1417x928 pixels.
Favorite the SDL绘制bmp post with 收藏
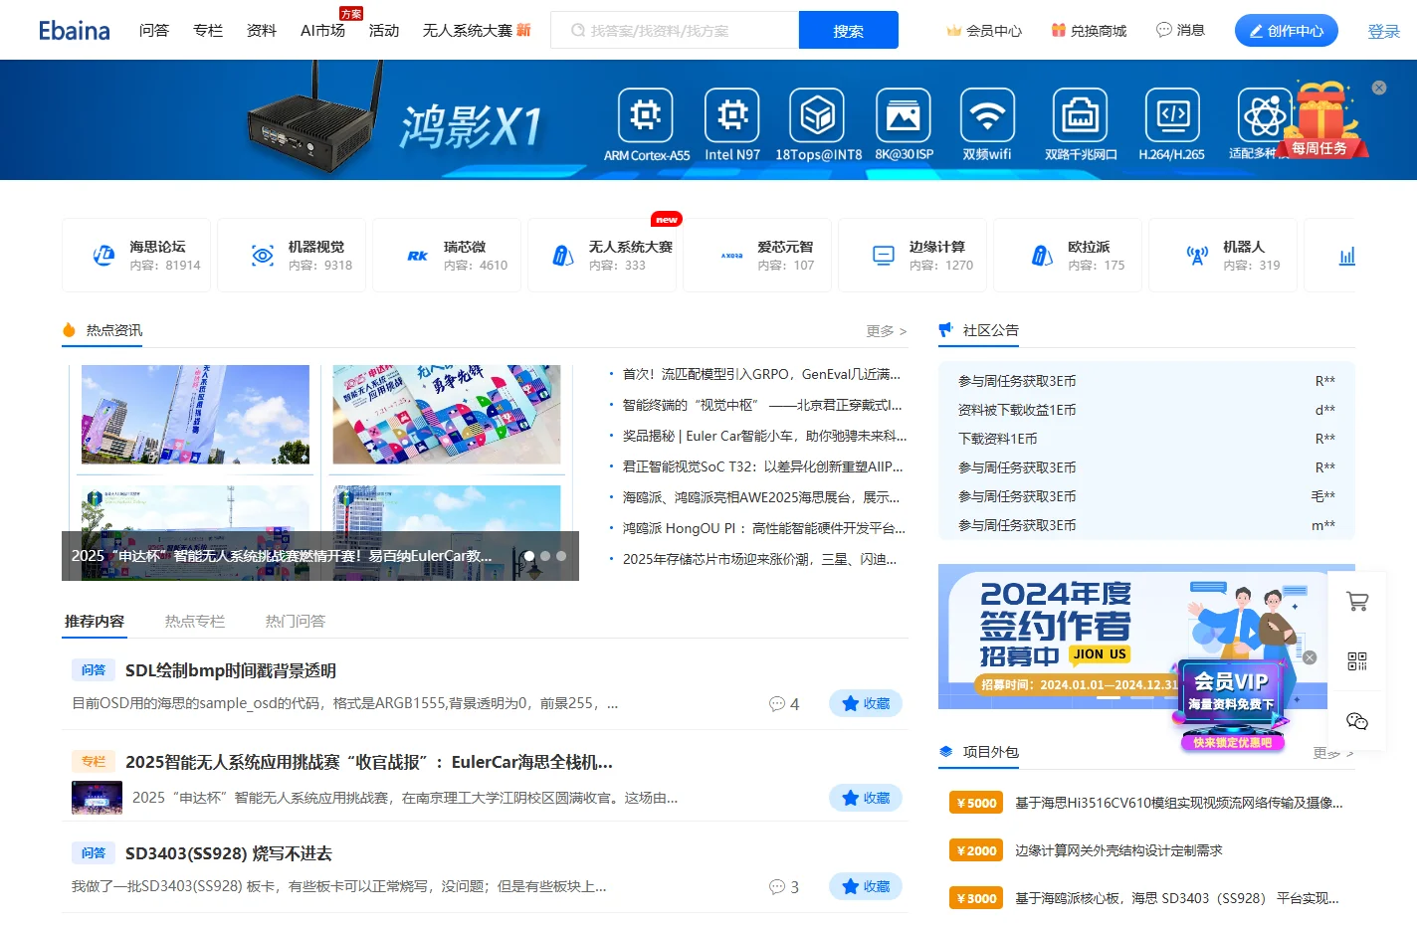pos(866,703)
